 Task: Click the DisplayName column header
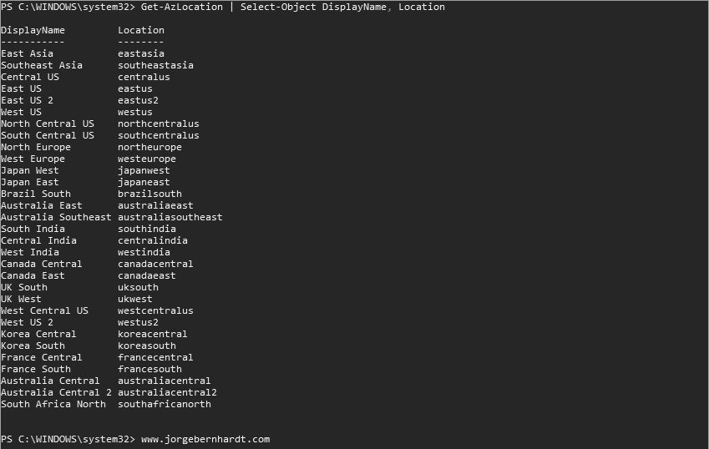pyautogui.click(x=33, y=30)
